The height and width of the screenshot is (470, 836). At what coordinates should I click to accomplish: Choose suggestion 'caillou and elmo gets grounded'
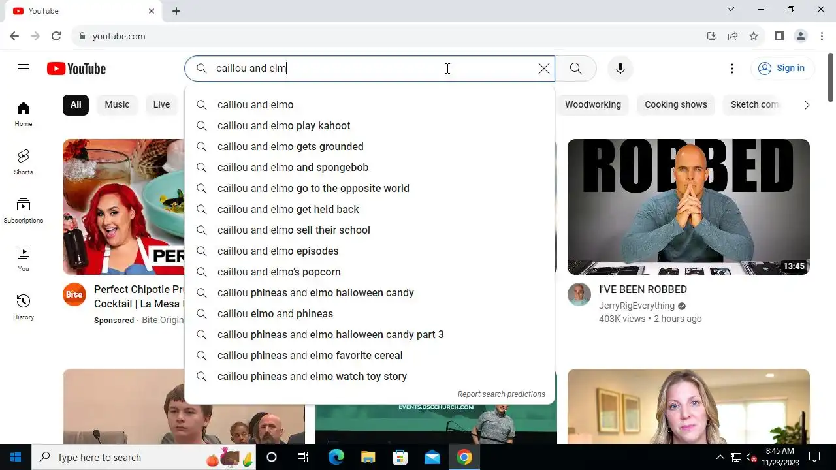tap(370, 146)
